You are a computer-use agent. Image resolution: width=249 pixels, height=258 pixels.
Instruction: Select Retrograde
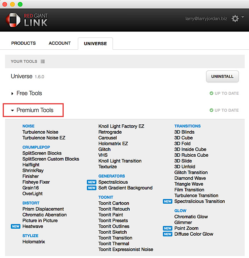pyautogui.click(x=110, y=132)
